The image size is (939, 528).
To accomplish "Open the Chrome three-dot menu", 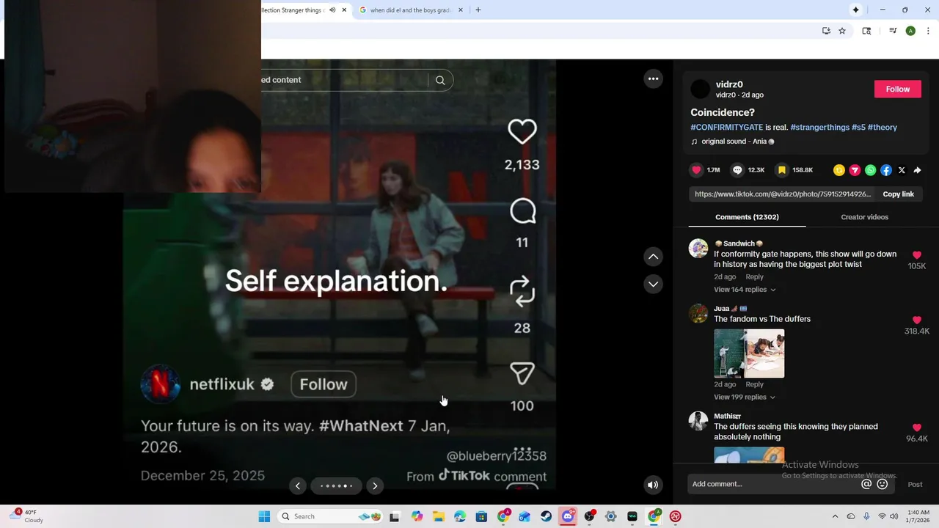I will (x=929, y=31).
